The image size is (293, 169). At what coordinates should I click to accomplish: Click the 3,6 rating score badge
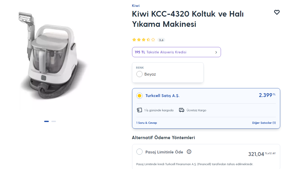[161, 40]
